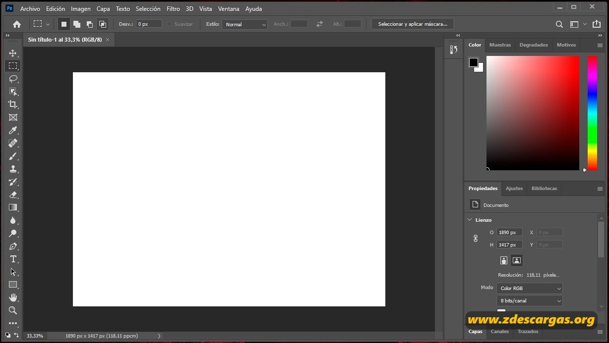609x343 pixels.
Task: Select the Clone Stamp tool
Action: [13, 169]
